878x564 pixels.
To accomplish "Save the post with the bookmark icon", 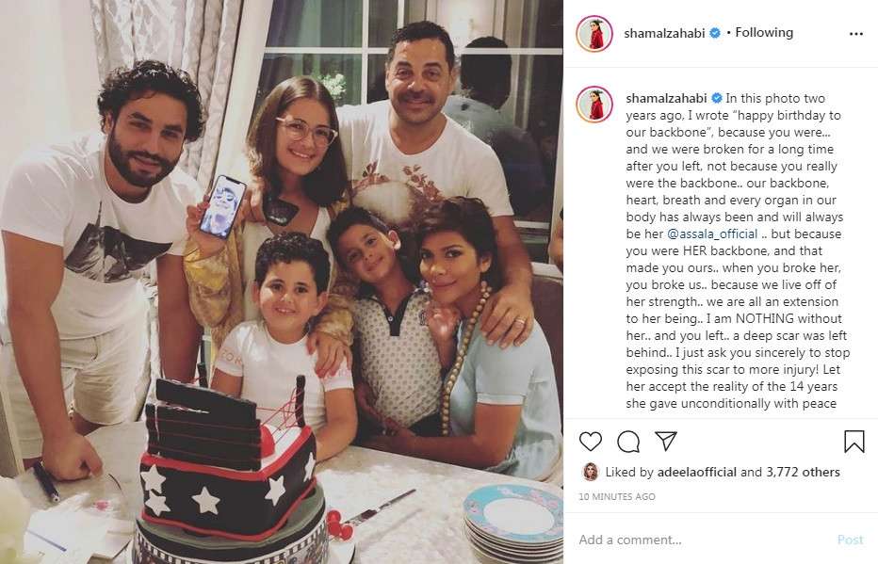I will 854,442.
